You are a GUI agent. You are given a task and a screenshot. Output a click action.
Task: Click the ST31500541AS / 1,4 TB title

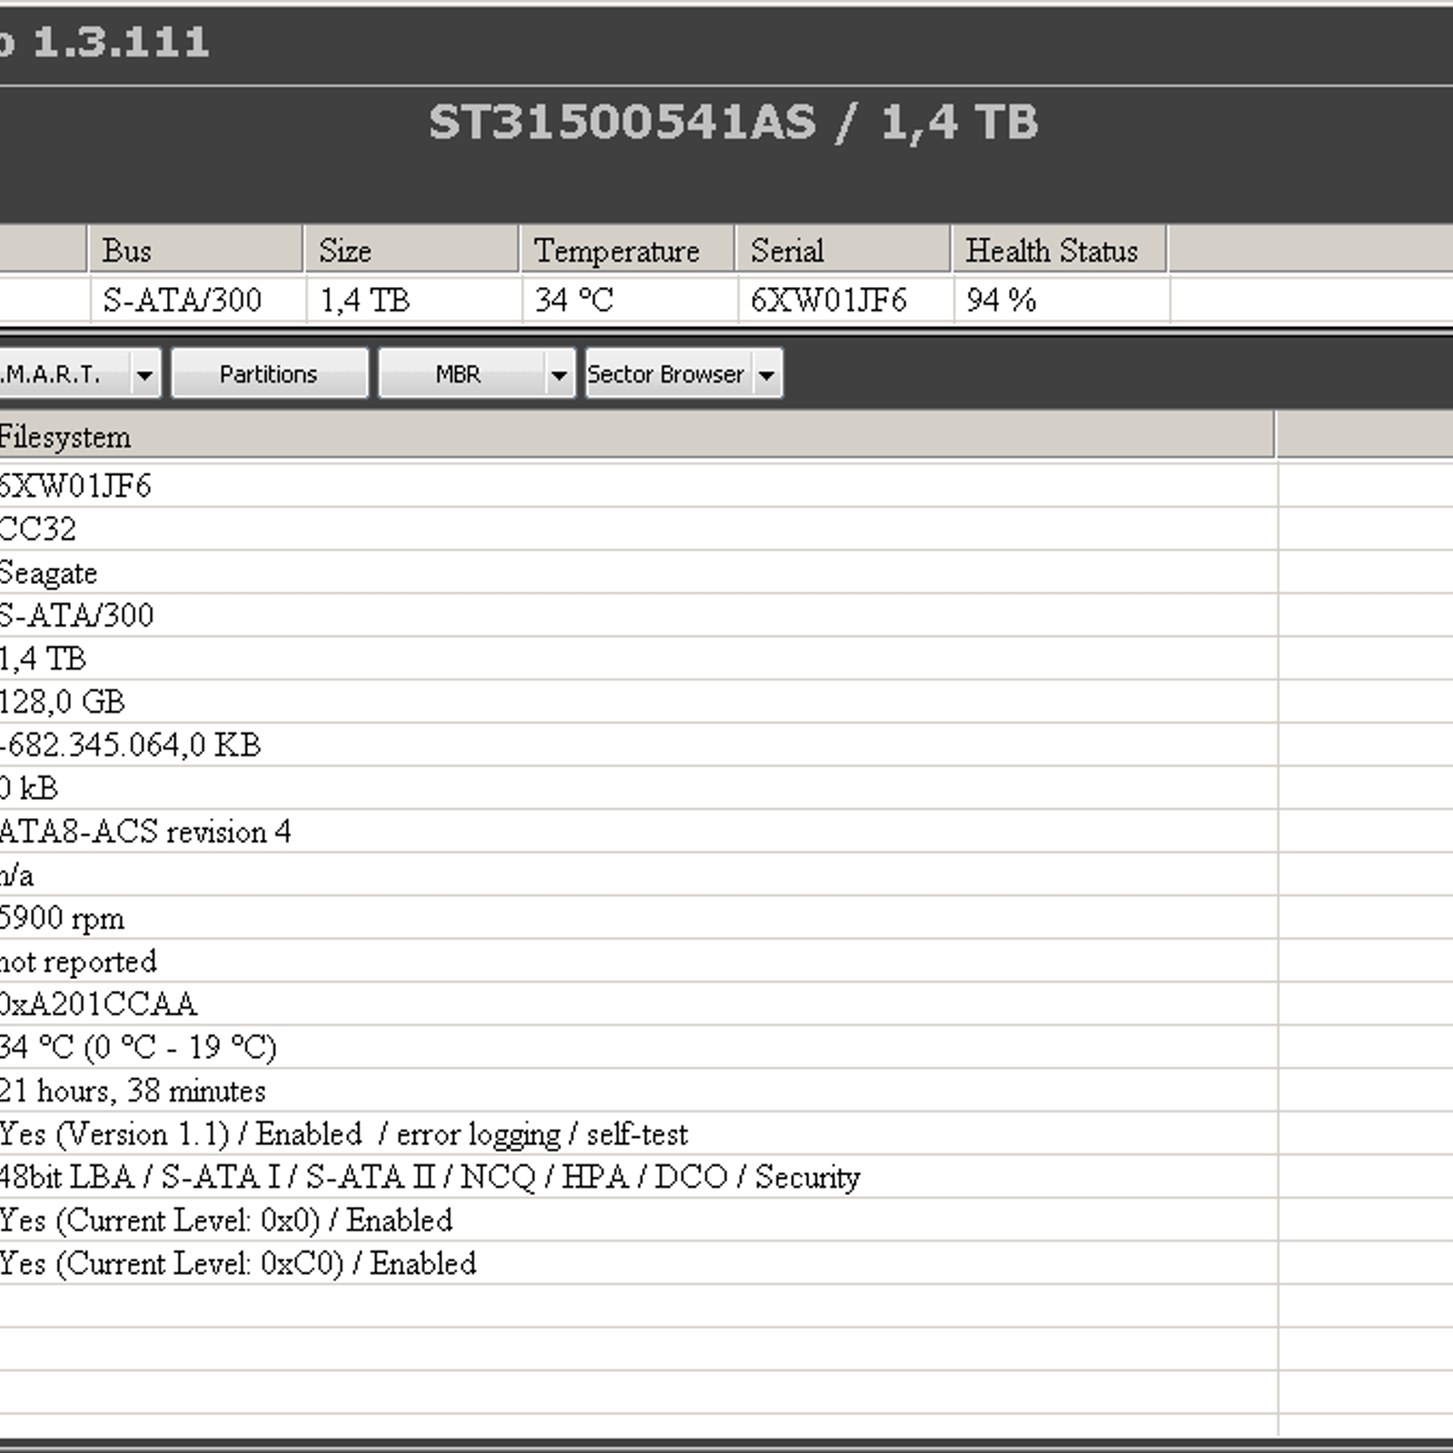(733, 123)
